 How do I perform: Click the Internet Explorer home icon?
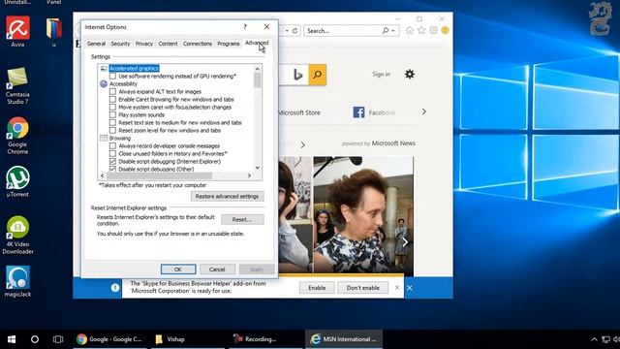pos(410,30)
